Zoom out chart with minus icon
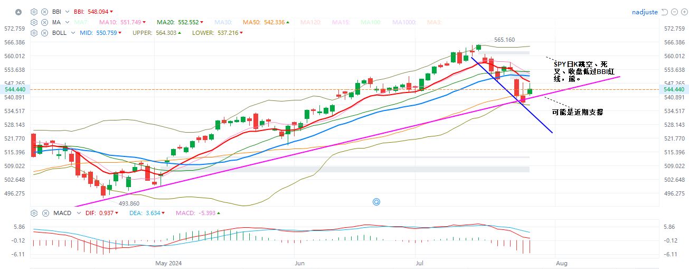Viewport: 689px width, 269px height. tap(674, 12)
